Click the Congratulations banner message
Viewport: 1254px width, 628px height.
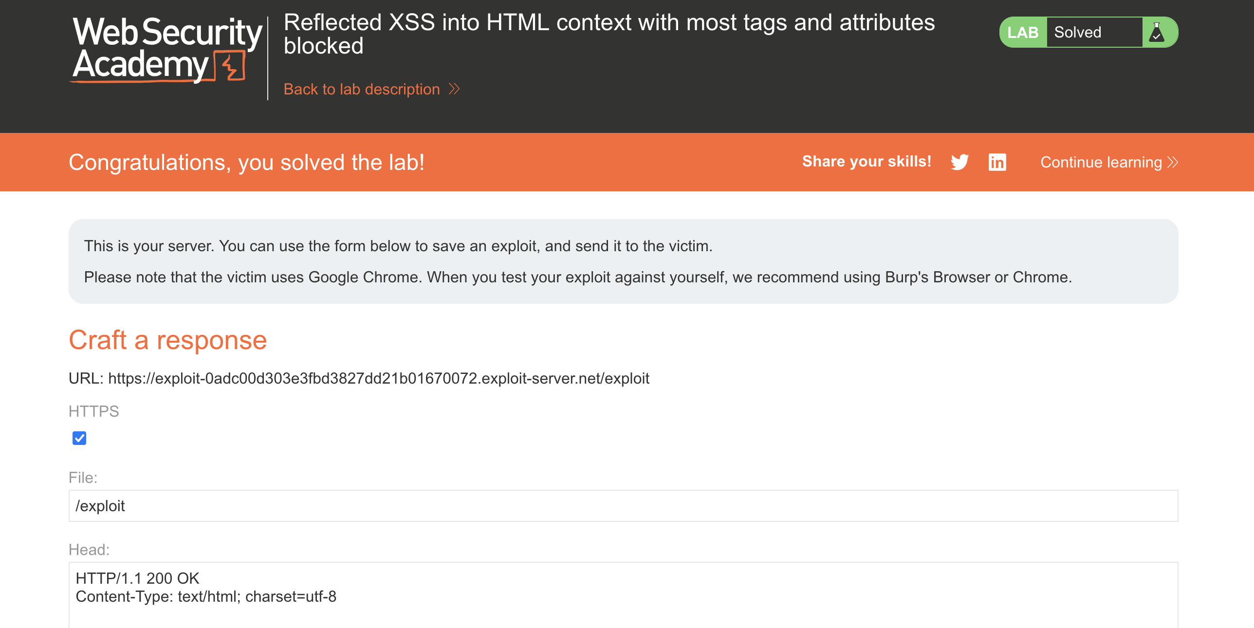[246, 162]
